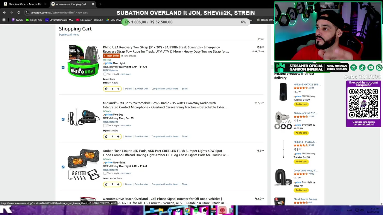Switch to Place Your Order tab
This screenshot has height=215, width=383.
[25, 4]
